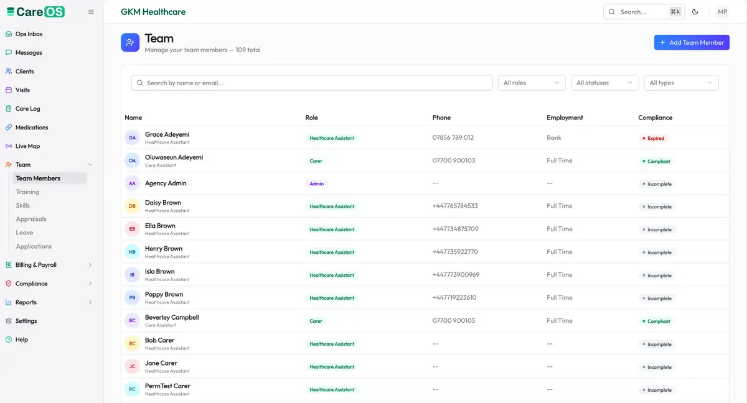Click the Billing & Payroll icon
The width and height of the screenshot is (747, 403).
[9, 265]
